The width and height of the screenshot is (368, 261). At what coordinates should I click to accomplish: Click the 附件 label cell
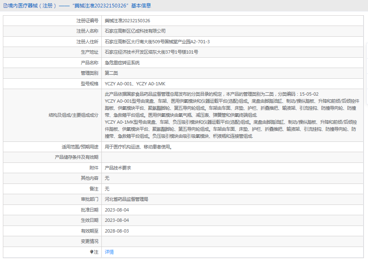(52, 168)
